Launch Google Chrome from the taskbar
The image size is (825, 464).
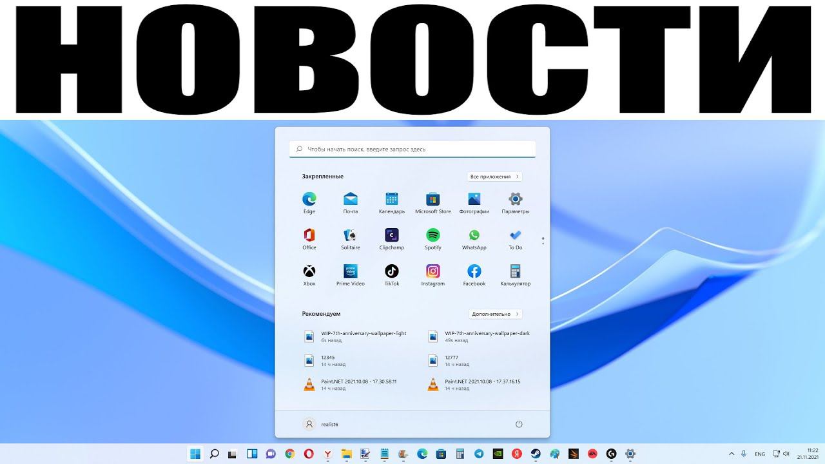[x=290, y=454]
